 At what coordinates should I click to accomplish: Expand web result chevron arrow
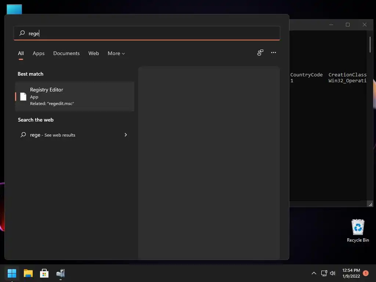coord(126,135)
